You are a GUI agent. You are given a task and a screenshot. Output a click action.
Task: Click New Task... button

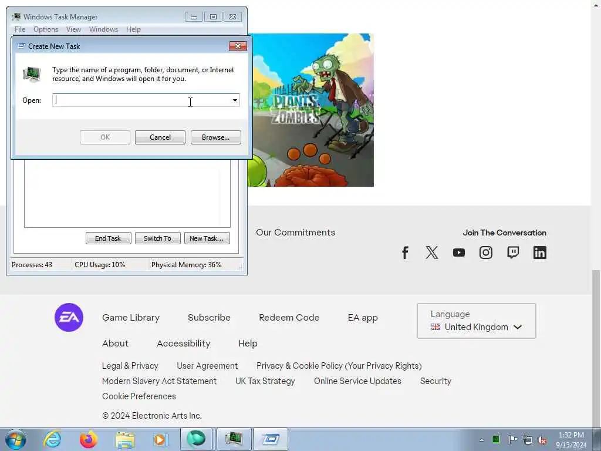[x=207, y=238]
